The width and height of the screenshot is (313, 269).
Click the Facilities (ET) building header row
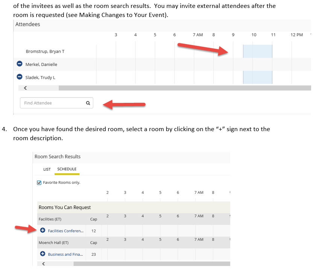click(x=134, y=219)
